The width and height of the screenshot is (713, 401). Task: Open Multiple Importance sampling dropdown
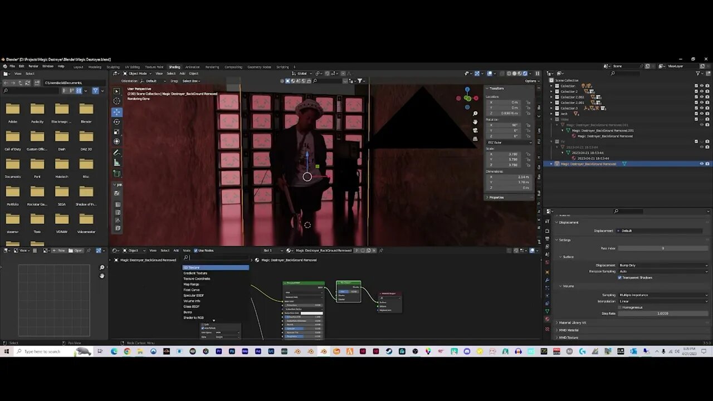663,295
